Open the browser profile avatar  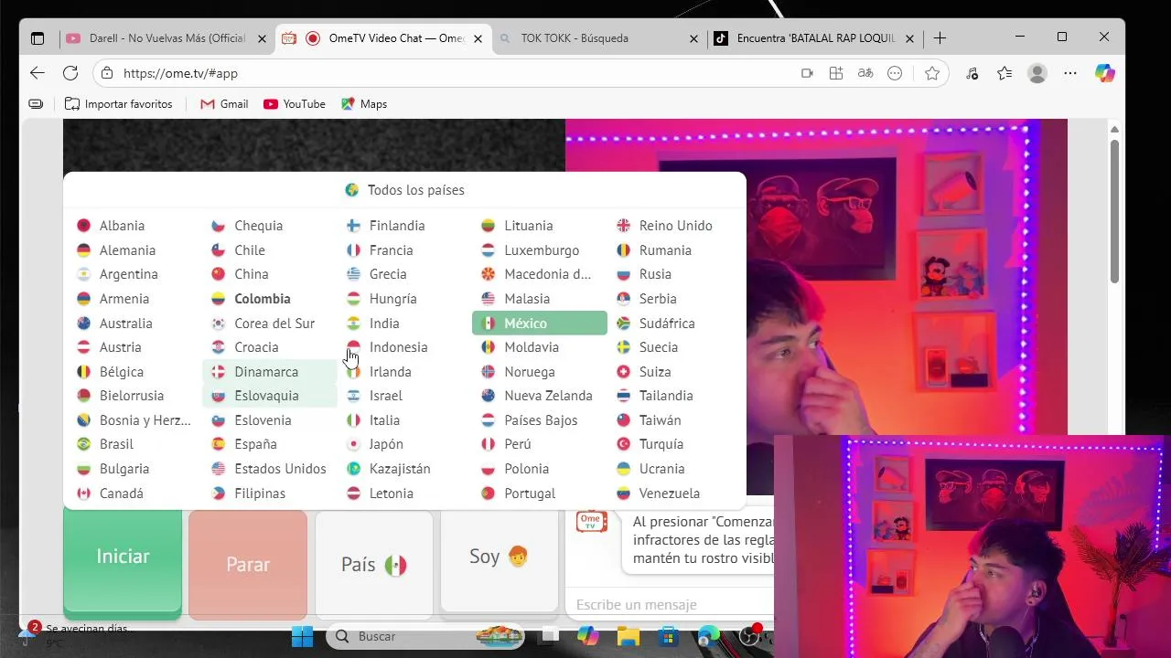(1037, 73)
